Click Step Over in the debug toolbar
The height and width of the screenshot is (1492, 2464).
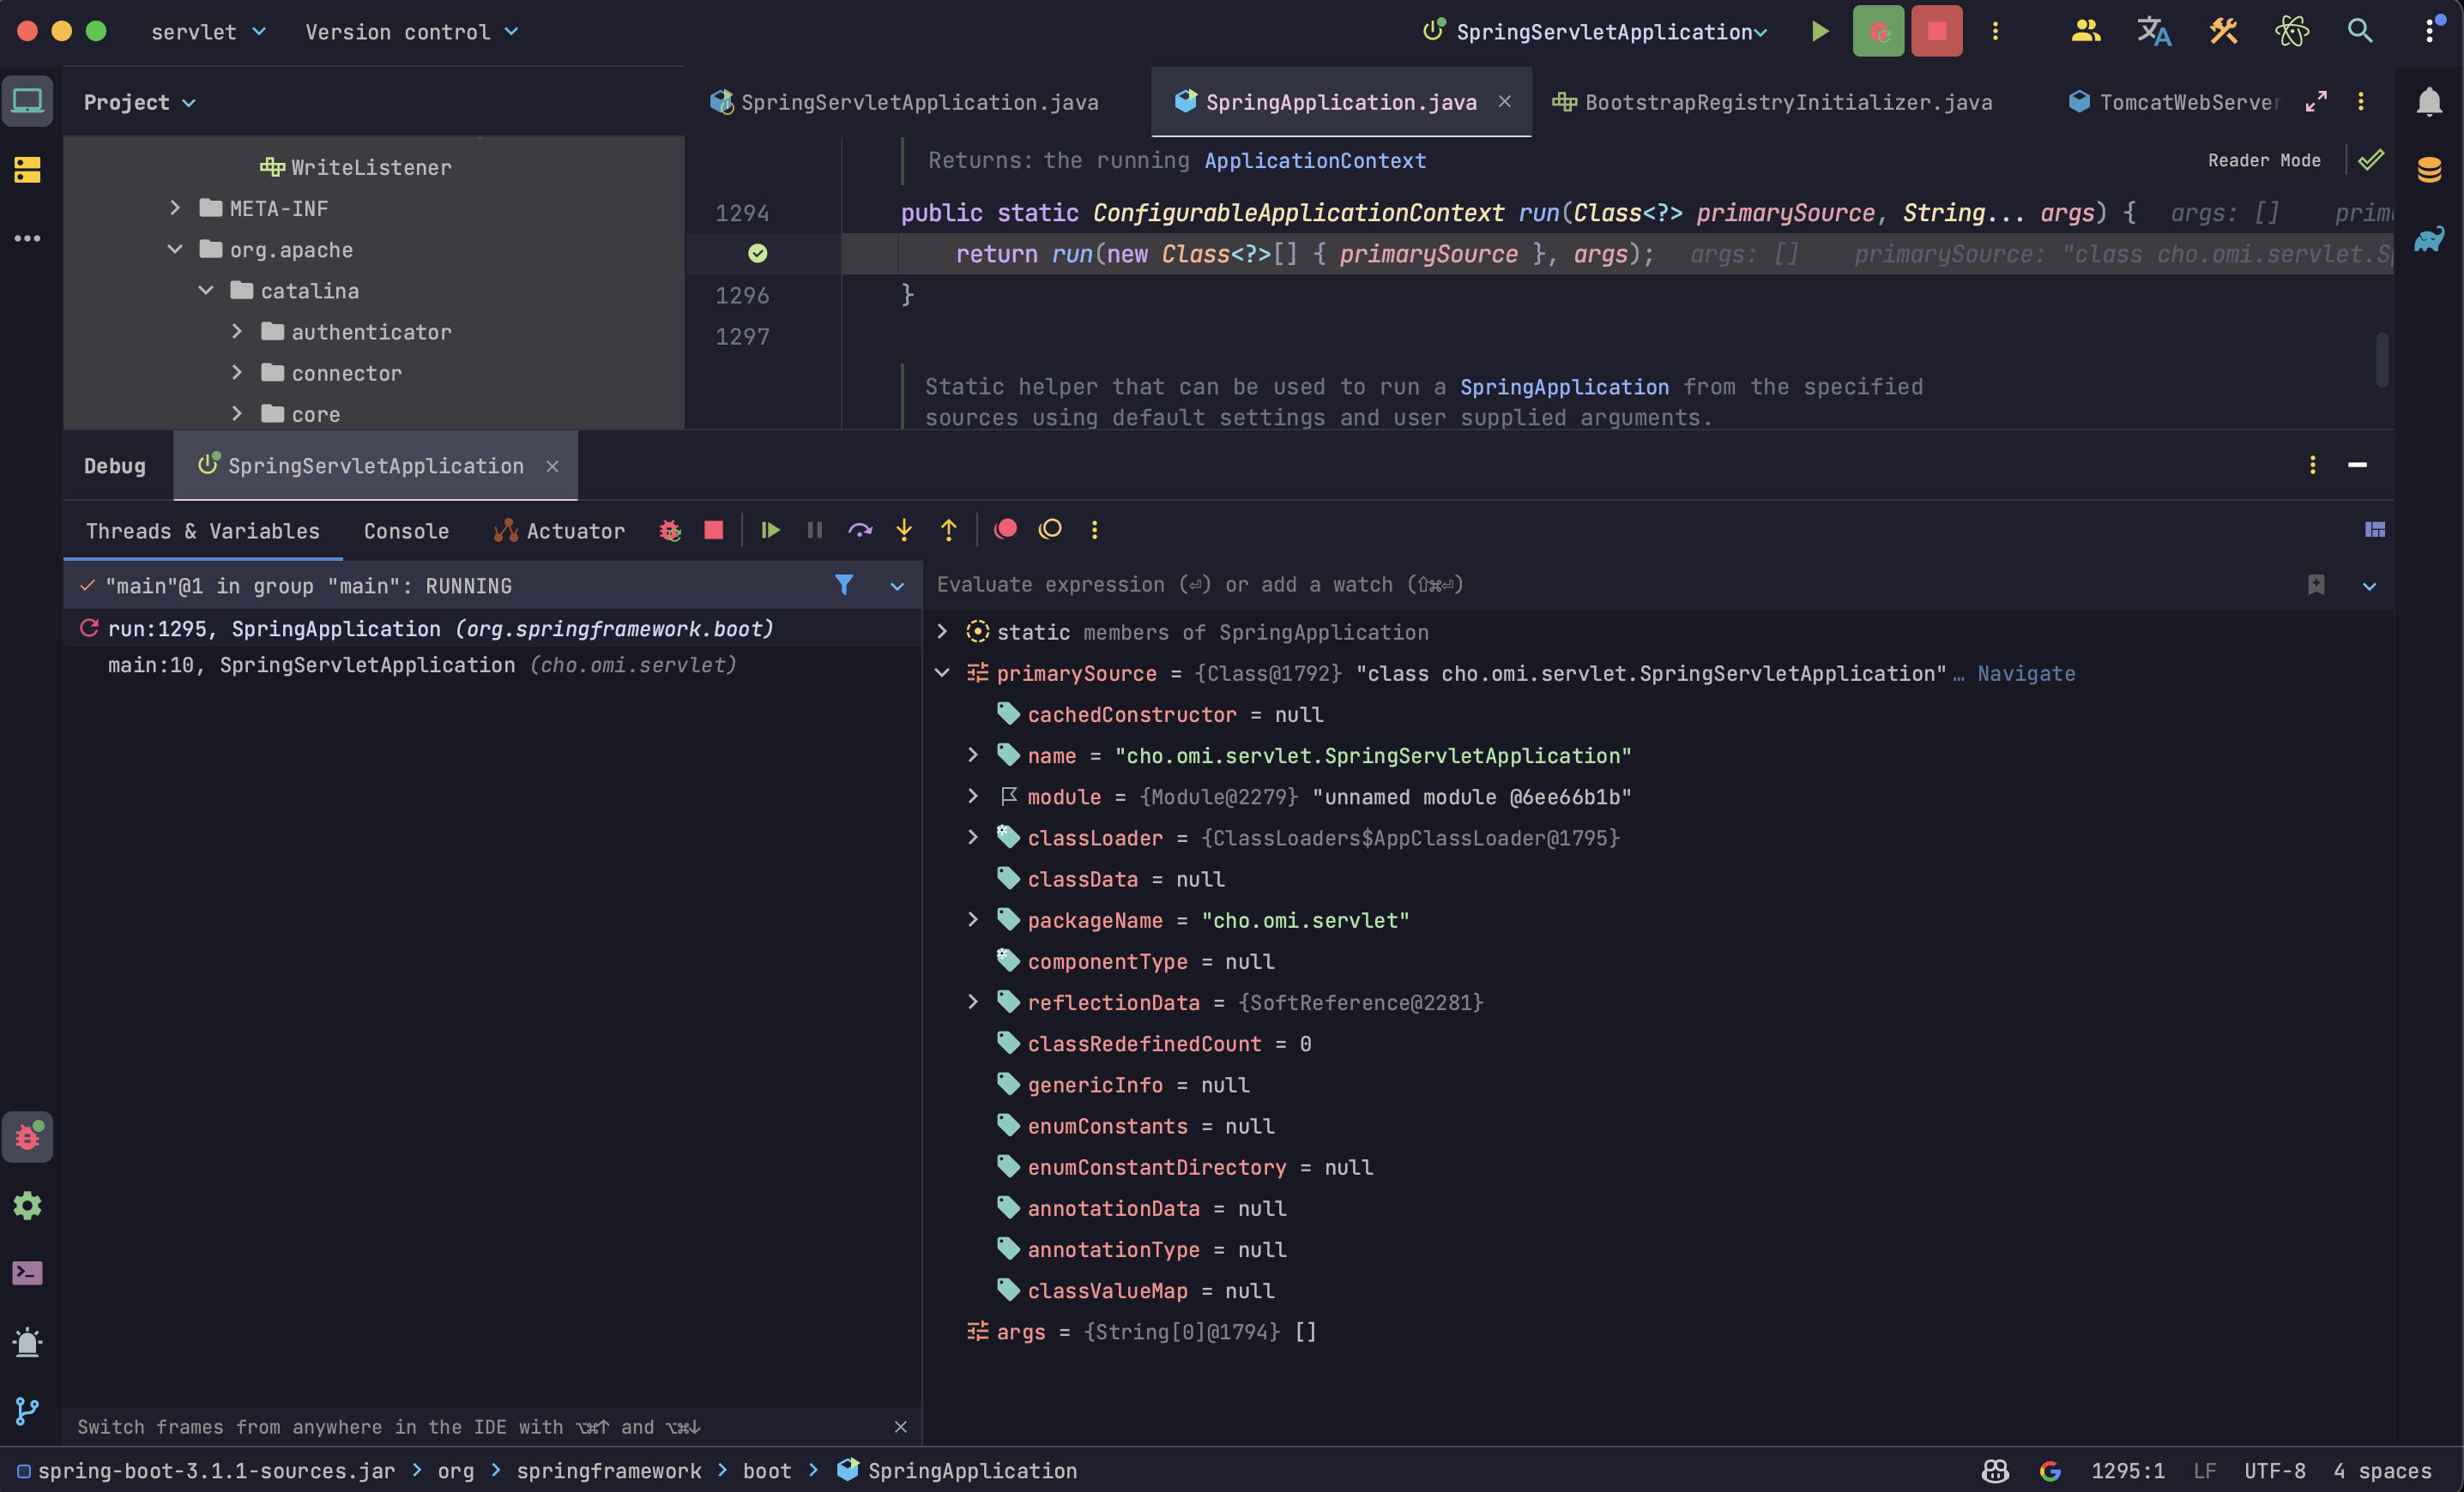point(860,530)
